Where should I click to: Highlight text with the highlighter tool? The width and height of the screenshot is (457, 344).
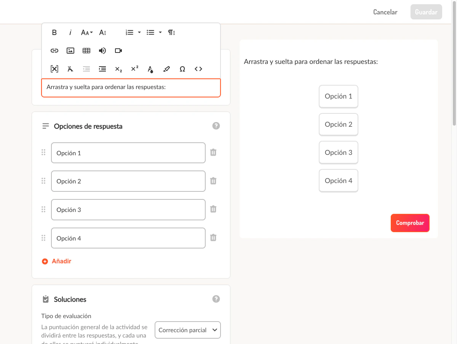coord(166,69)
